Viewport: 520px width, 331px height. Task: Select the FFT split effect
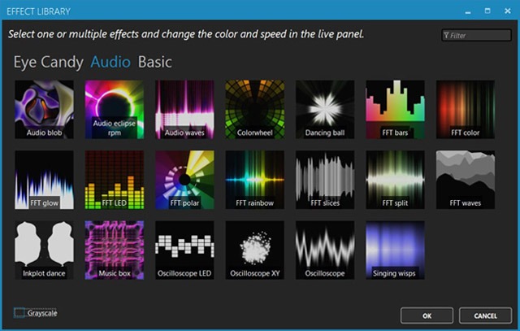(x=396, y=180)
